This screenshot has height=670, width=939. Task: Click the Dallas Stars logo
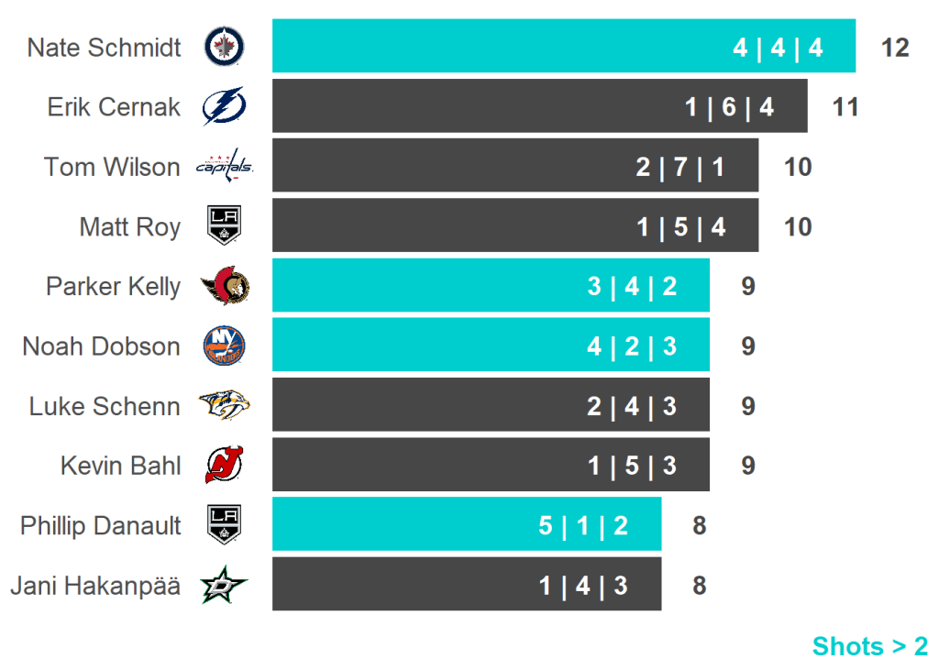(x=225, y=585)
